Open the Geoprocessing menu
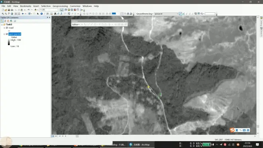This screenshot has width=263, height=148. (x=60, y=6)
